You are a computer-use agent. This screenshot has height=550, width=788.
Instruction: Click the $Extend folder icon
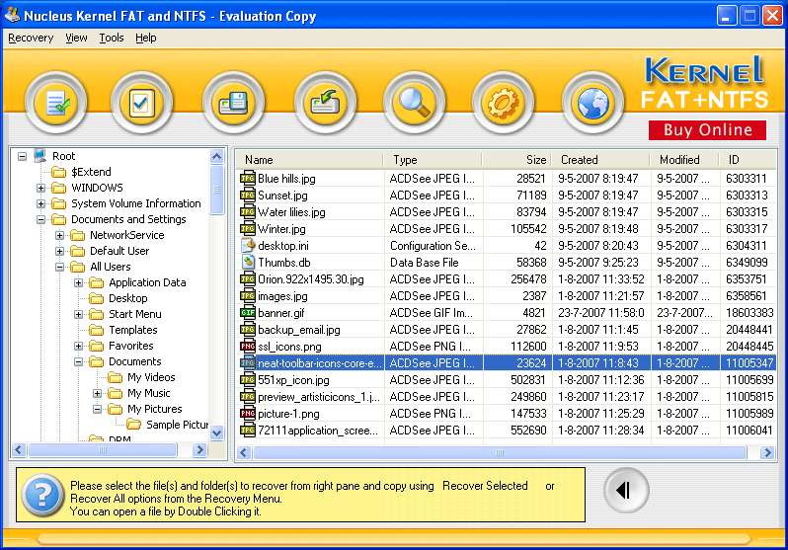(59, 172)
